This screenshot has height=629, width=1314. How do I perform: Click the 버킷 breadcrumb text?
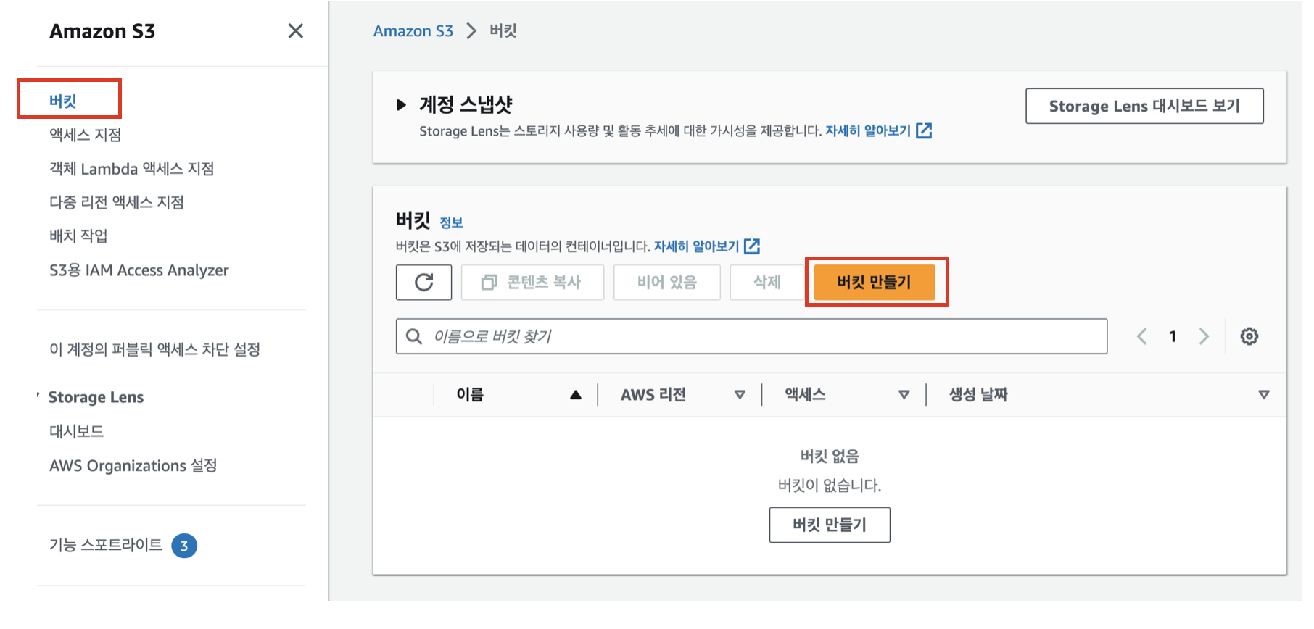point(503,31)
